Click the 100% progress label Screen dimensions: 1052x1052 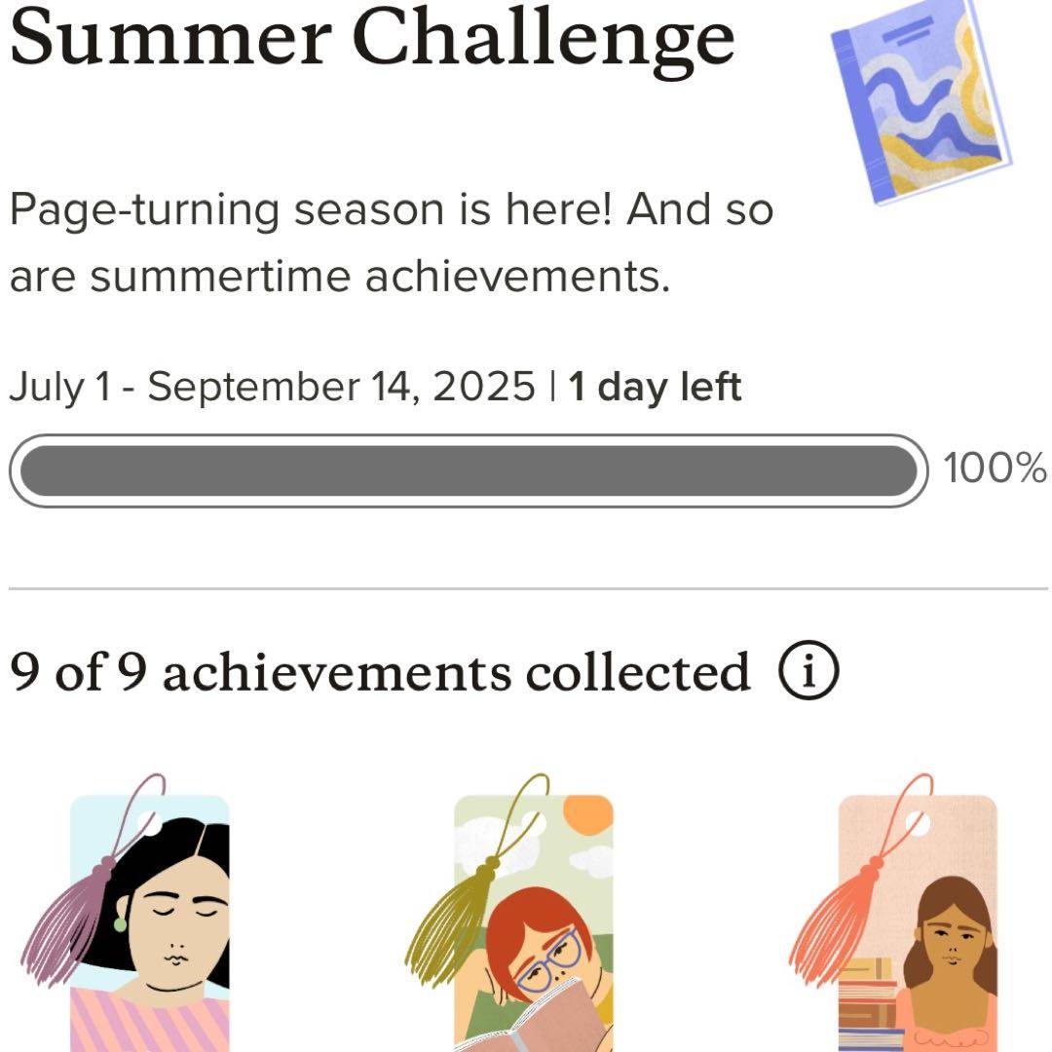click(995, 468)
